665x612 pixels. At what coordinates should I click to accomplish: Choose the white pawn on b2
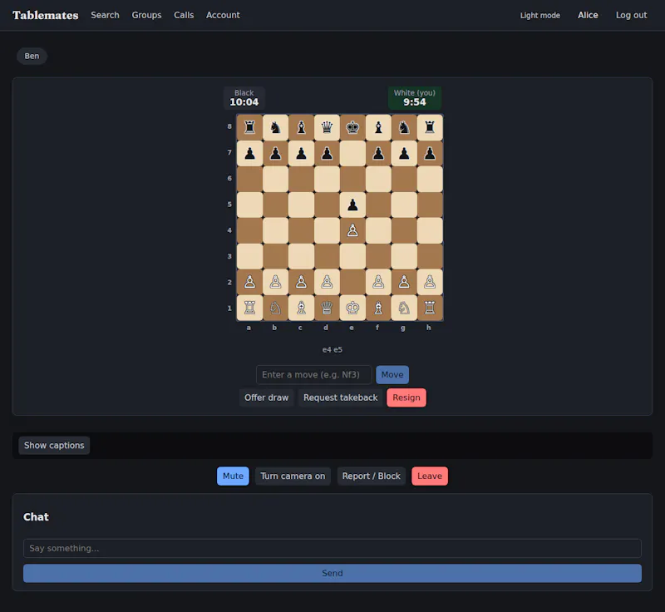(275, 282)
